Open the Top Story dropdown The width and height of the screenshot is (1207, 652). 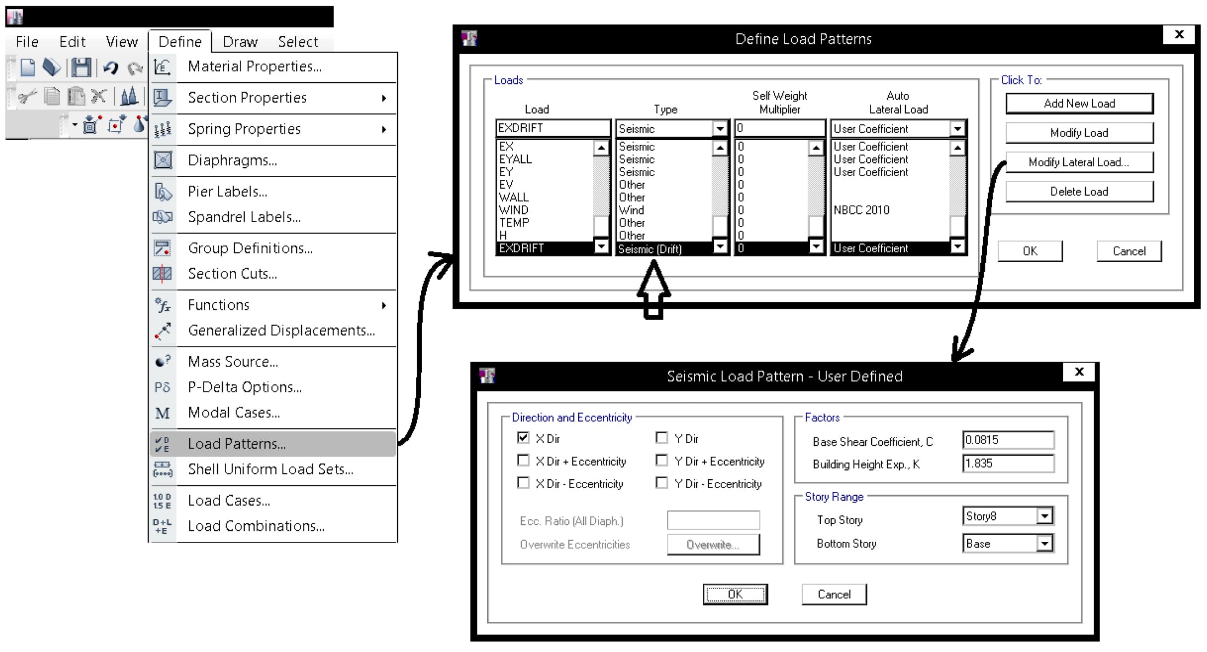[1045, 516]
